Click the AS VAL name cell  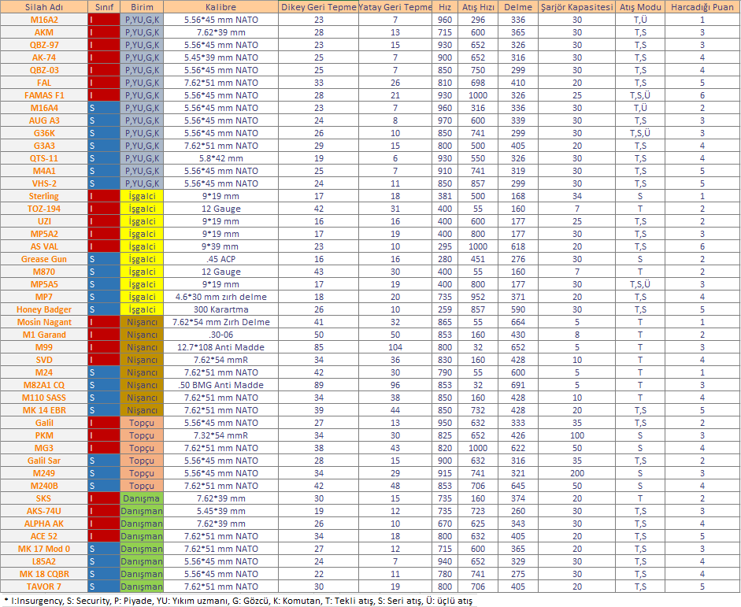(44, 246)
